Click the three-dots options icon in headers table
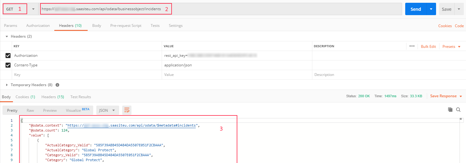Image resolution: width=466 pixels, height=163 pixels. pos(412,46)
